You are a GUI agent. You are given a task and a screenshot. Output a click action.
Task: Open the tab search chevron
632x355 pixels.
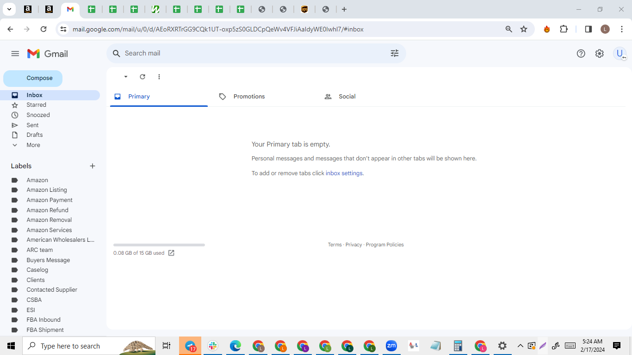point(9,9)
